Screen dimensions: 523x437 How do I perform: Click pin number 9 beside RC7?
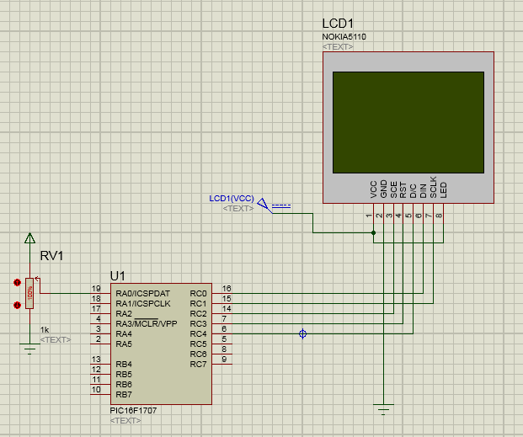pyautogui.click(x=224, y=359)
